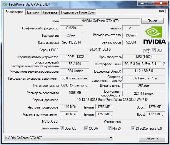This screenshot has width=170, height=145.
Task: Close the GPU-Z window with X
Action: coord(161,3)
